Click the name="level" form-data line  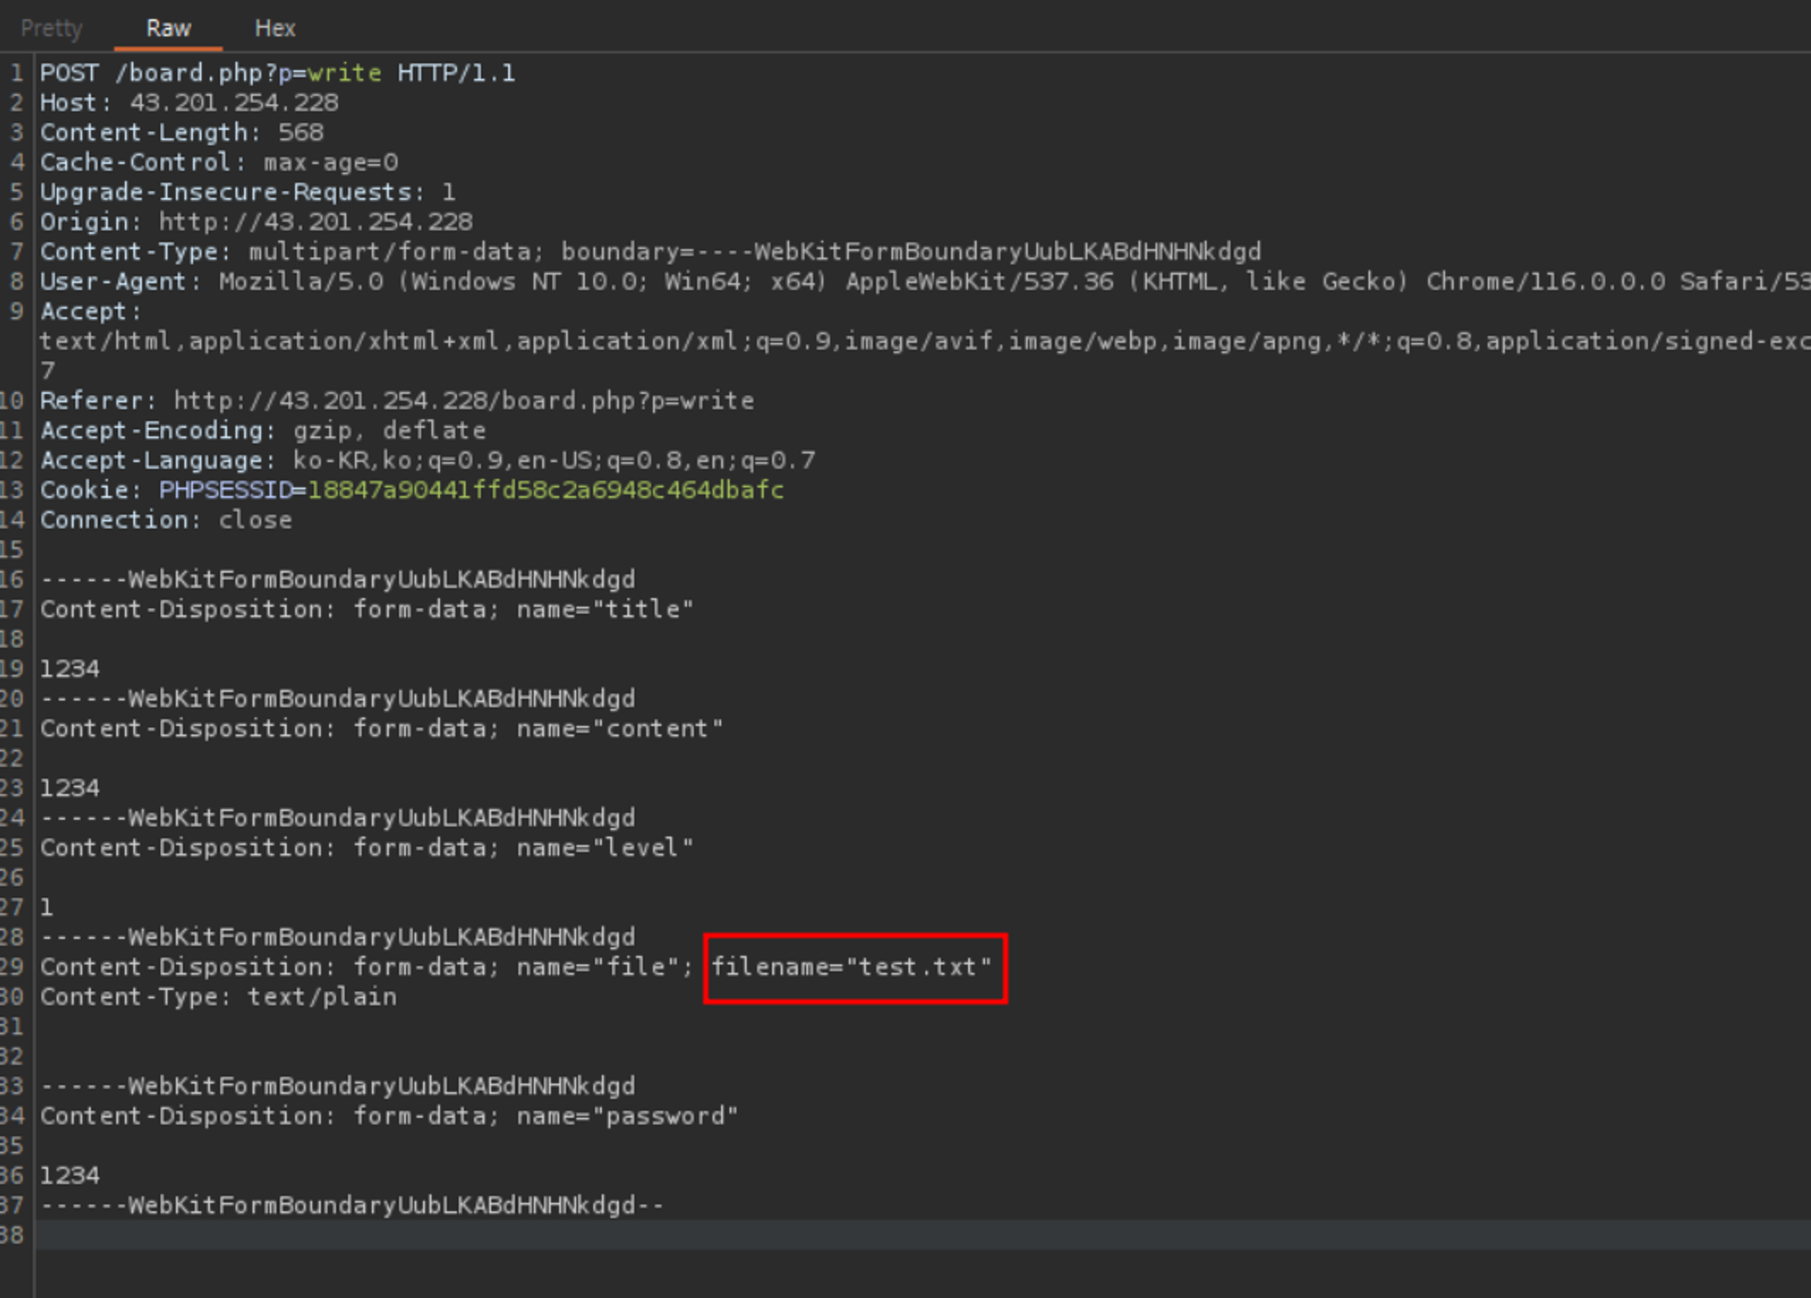pos(366,847)
